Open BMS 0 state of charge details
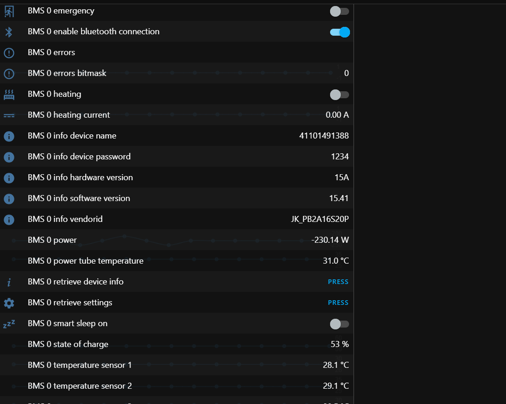The width and height of the screenshot is (506, 404). [x=176, y=344]
